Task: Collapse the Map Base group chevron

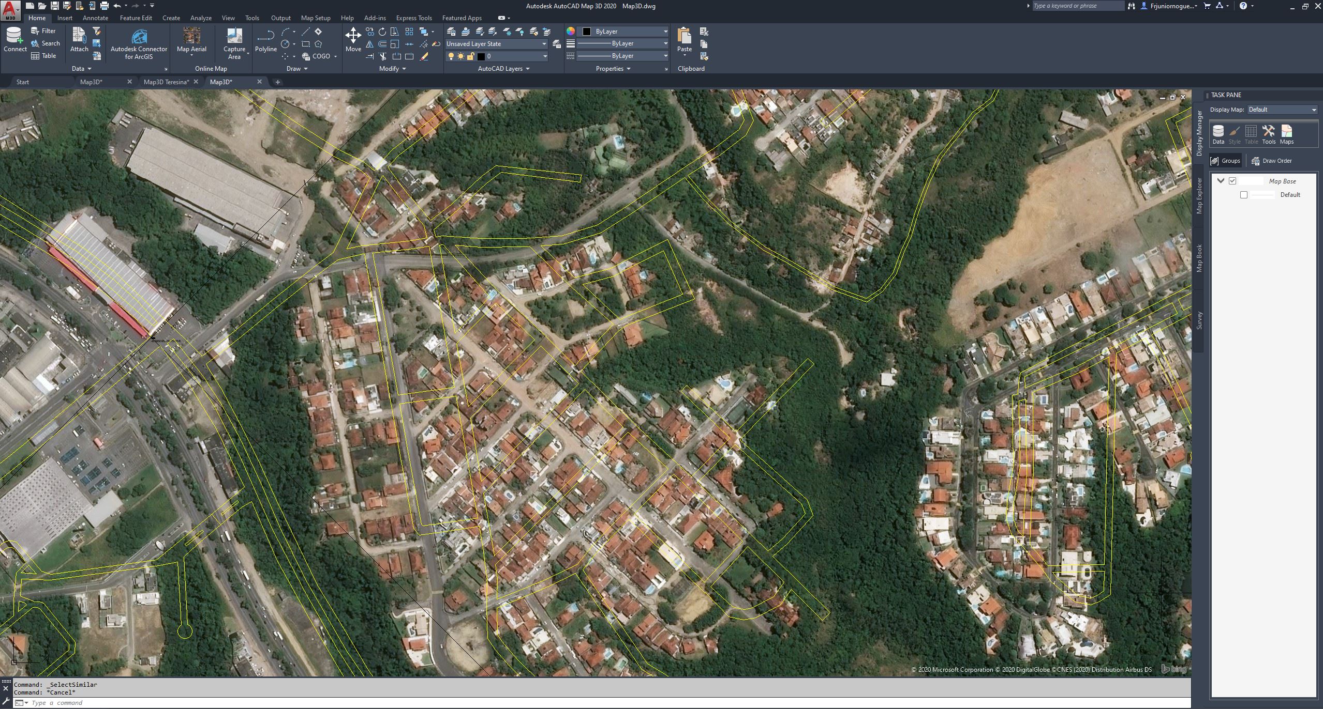Action: [1220, 180]
